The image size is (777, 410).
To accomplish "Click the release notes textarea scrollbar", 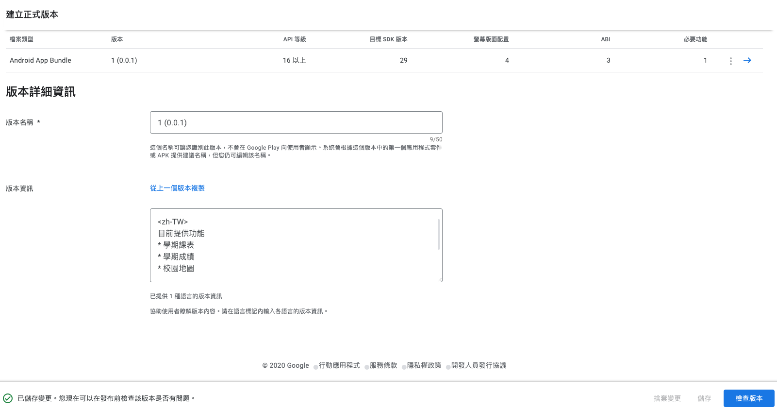I will 439,234.
